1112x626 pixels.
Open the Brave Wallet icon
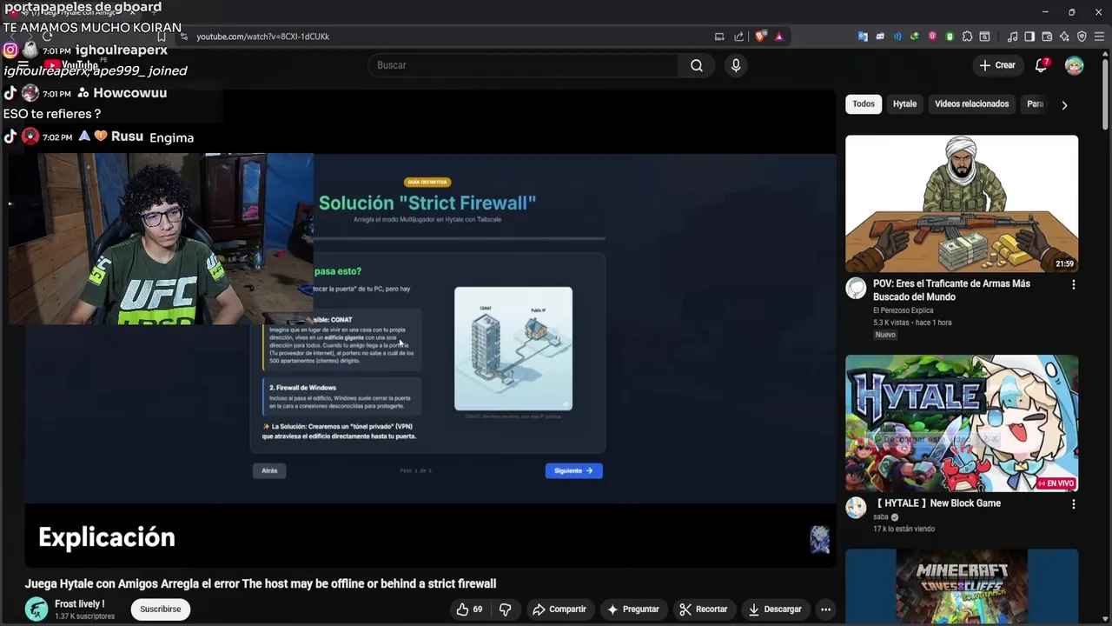(x=1047, y=37)
